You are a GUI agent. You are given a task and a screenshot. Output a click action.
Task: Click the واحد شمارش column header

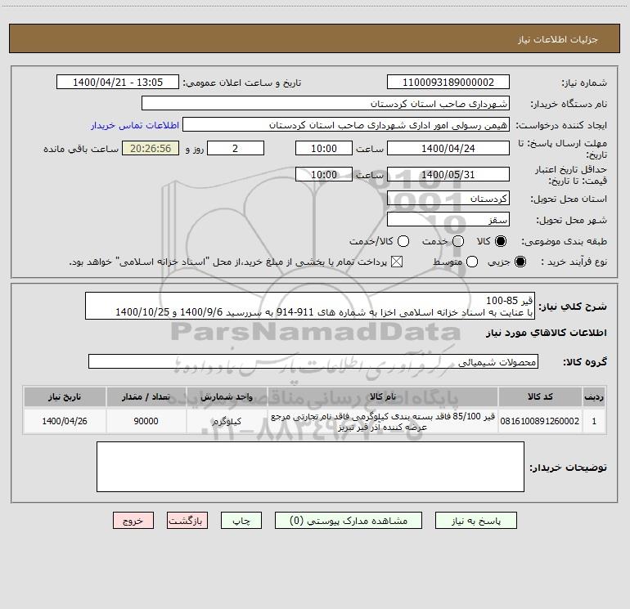coord(227,396)
